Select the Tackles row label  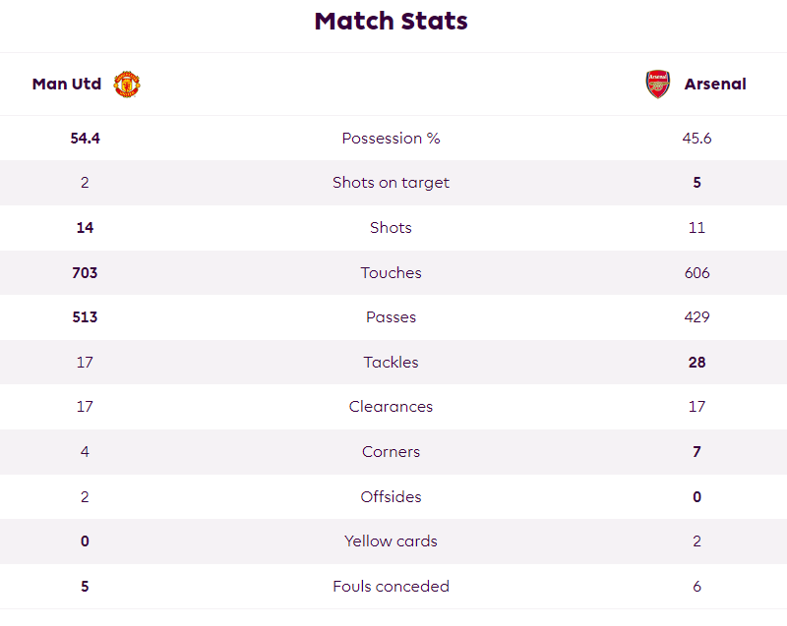click(391, 363)
